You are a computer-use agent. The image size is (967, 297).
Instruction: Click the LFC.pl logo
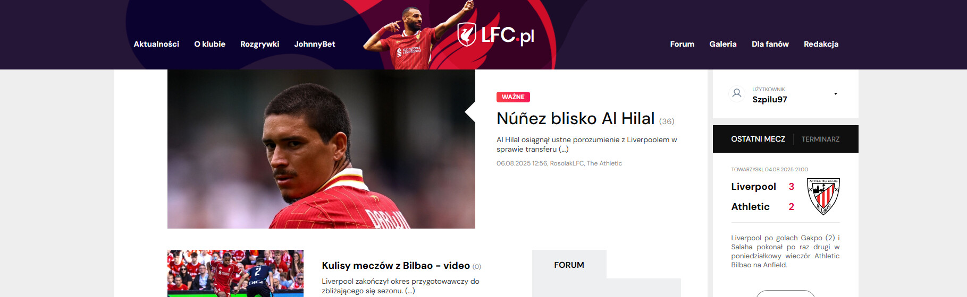(x=495, y=35)
